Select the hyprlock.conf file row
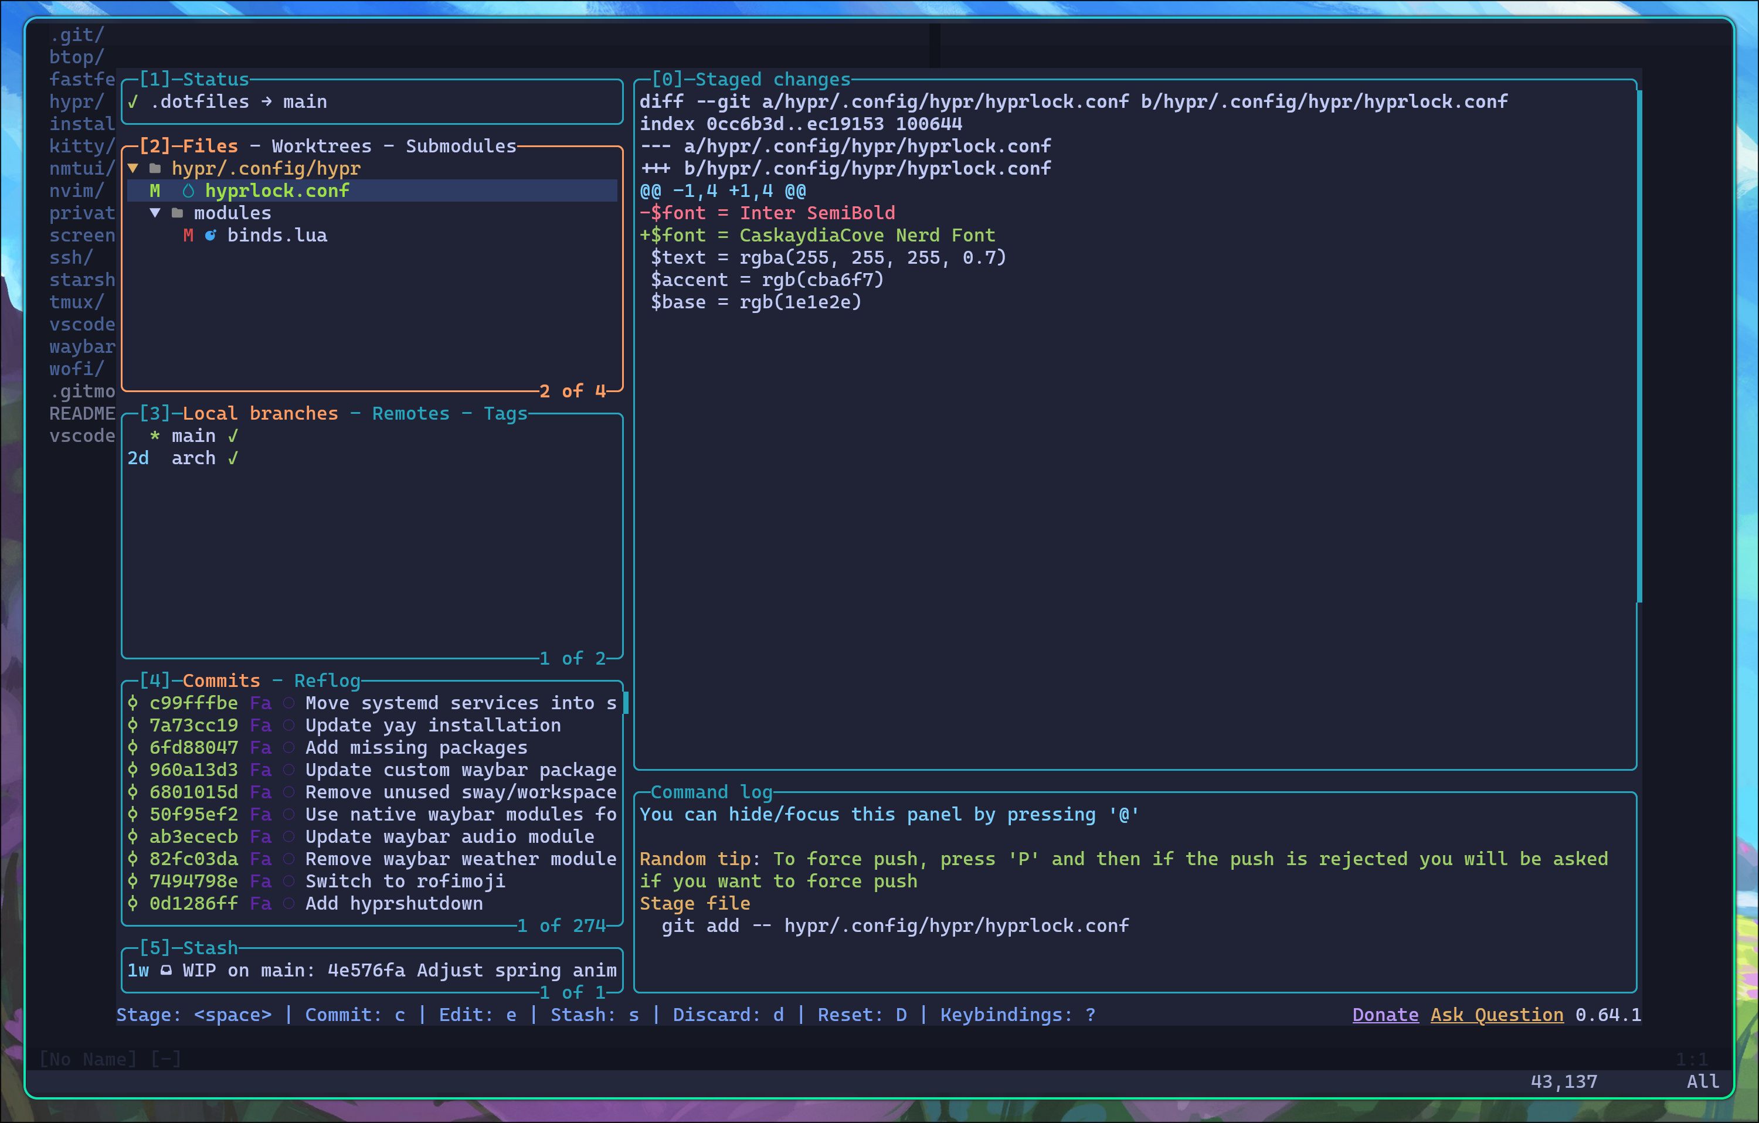 point(372,191)
